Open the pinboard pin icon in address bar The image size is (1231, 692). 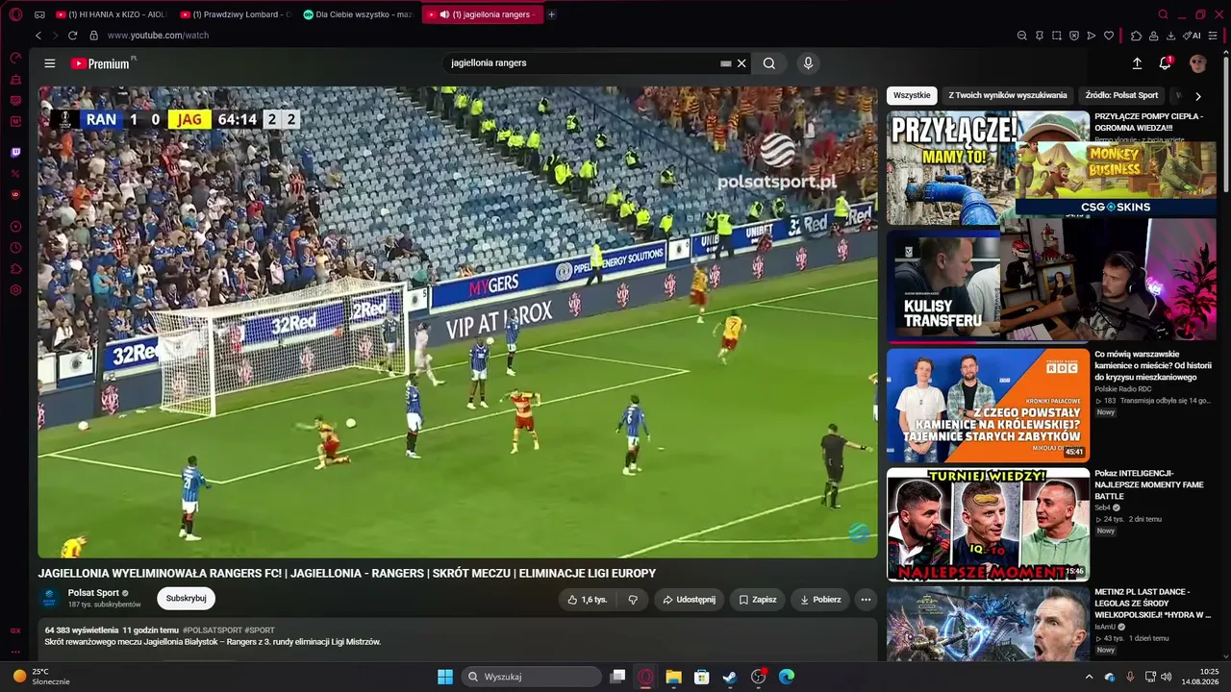pos(1040,36)
